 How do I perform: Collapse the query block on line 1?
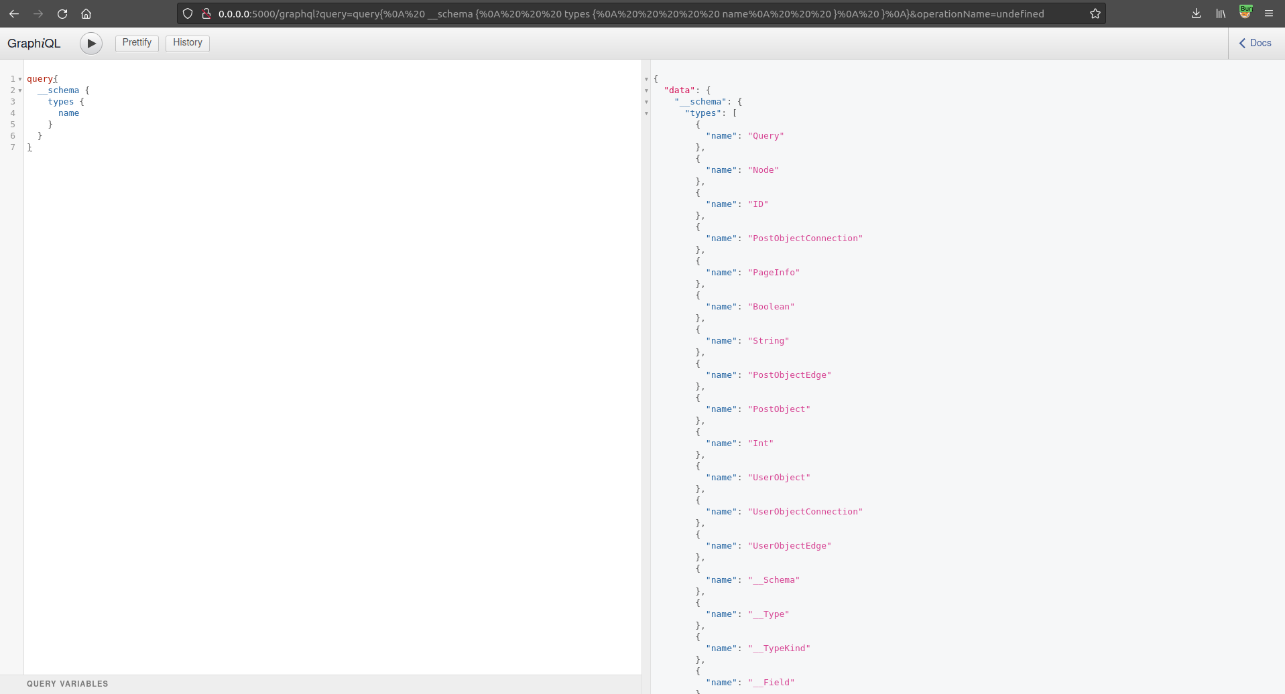20,79
